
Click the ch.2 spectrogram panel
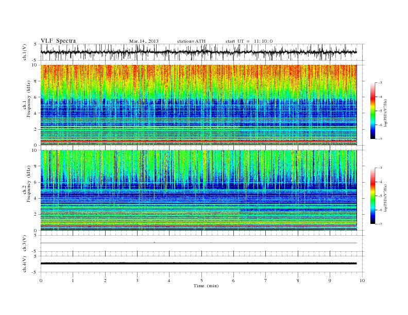click(x=198, y=190)
